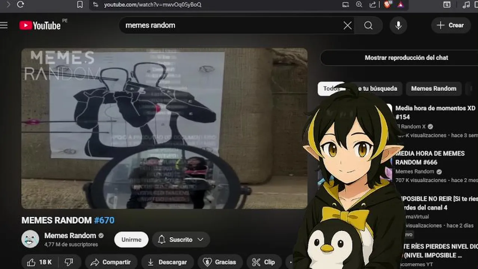
Task: Click the media control music note icon
Action: coord(466,4)
